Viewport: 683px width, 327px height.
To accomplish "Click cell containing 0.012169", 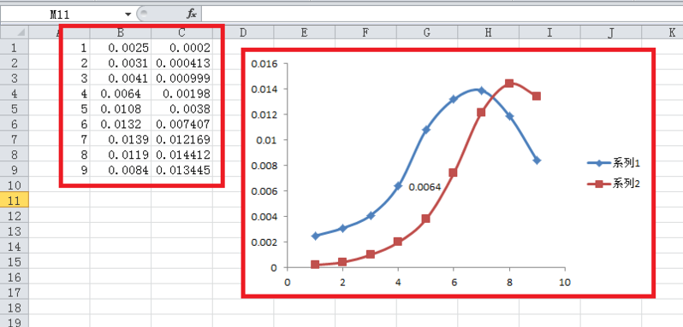I will pyautogui.click(x=181, y=139).
